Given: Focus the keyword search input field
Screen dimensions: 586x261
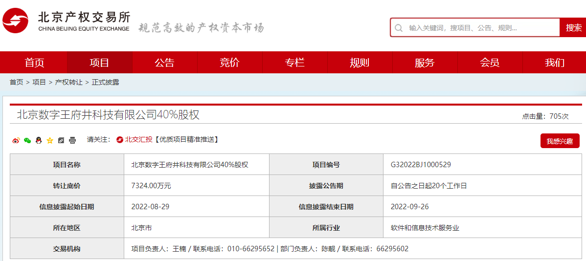Looking at the screenshot, I should [x=482, y=28].
